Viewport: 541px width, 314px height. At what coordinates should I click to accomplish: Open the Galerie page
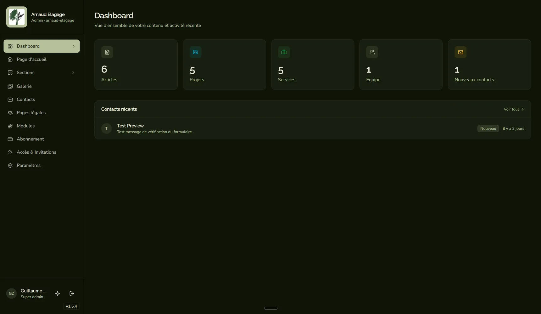[42, 86]
